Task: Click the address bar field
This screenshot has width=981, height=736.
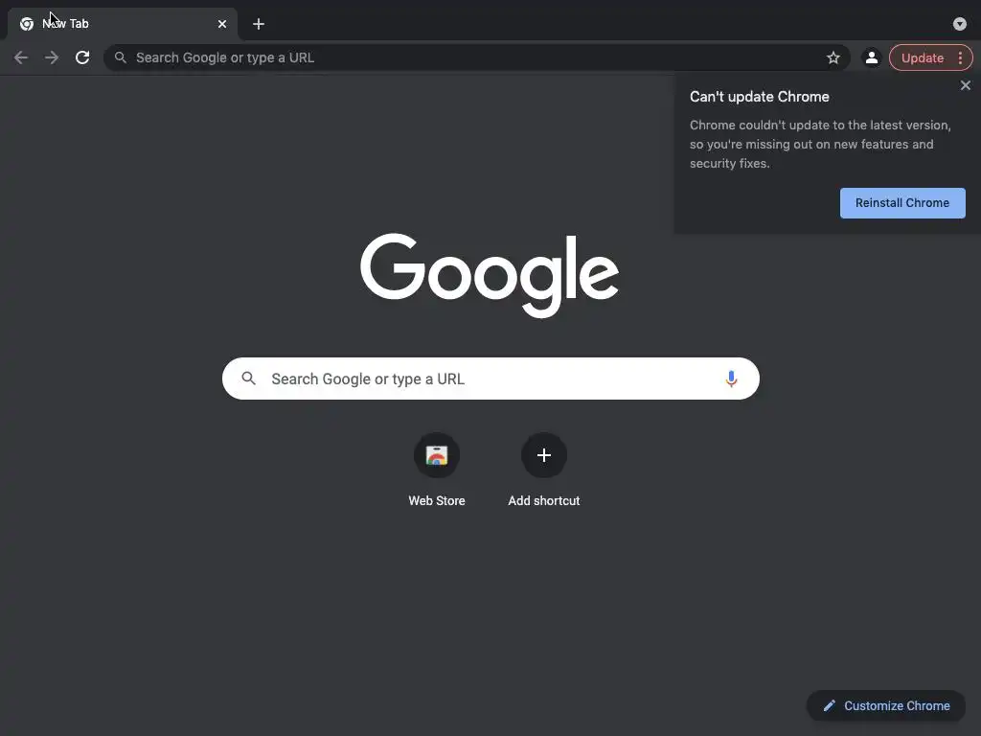Action: 477,57
